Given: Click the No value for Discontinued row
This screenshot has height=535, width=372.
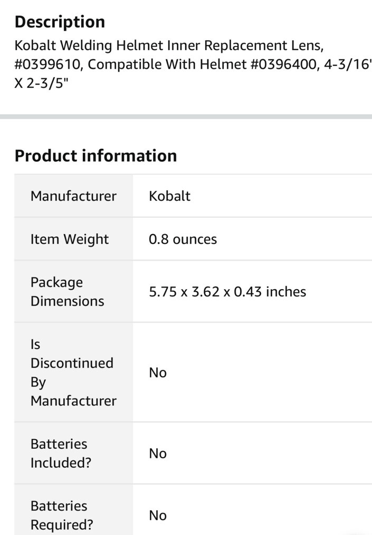Looking at the screenshot, I should tap(158, 373).
